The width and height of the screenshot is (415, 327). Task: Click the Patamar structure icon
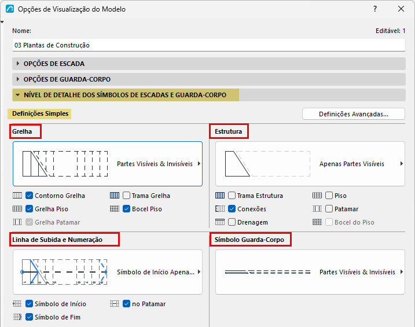(x=317, y=209)
